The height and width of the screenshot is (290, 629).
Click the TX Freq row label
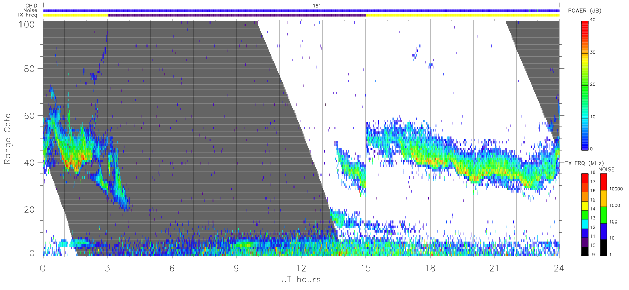pos(27,15)
